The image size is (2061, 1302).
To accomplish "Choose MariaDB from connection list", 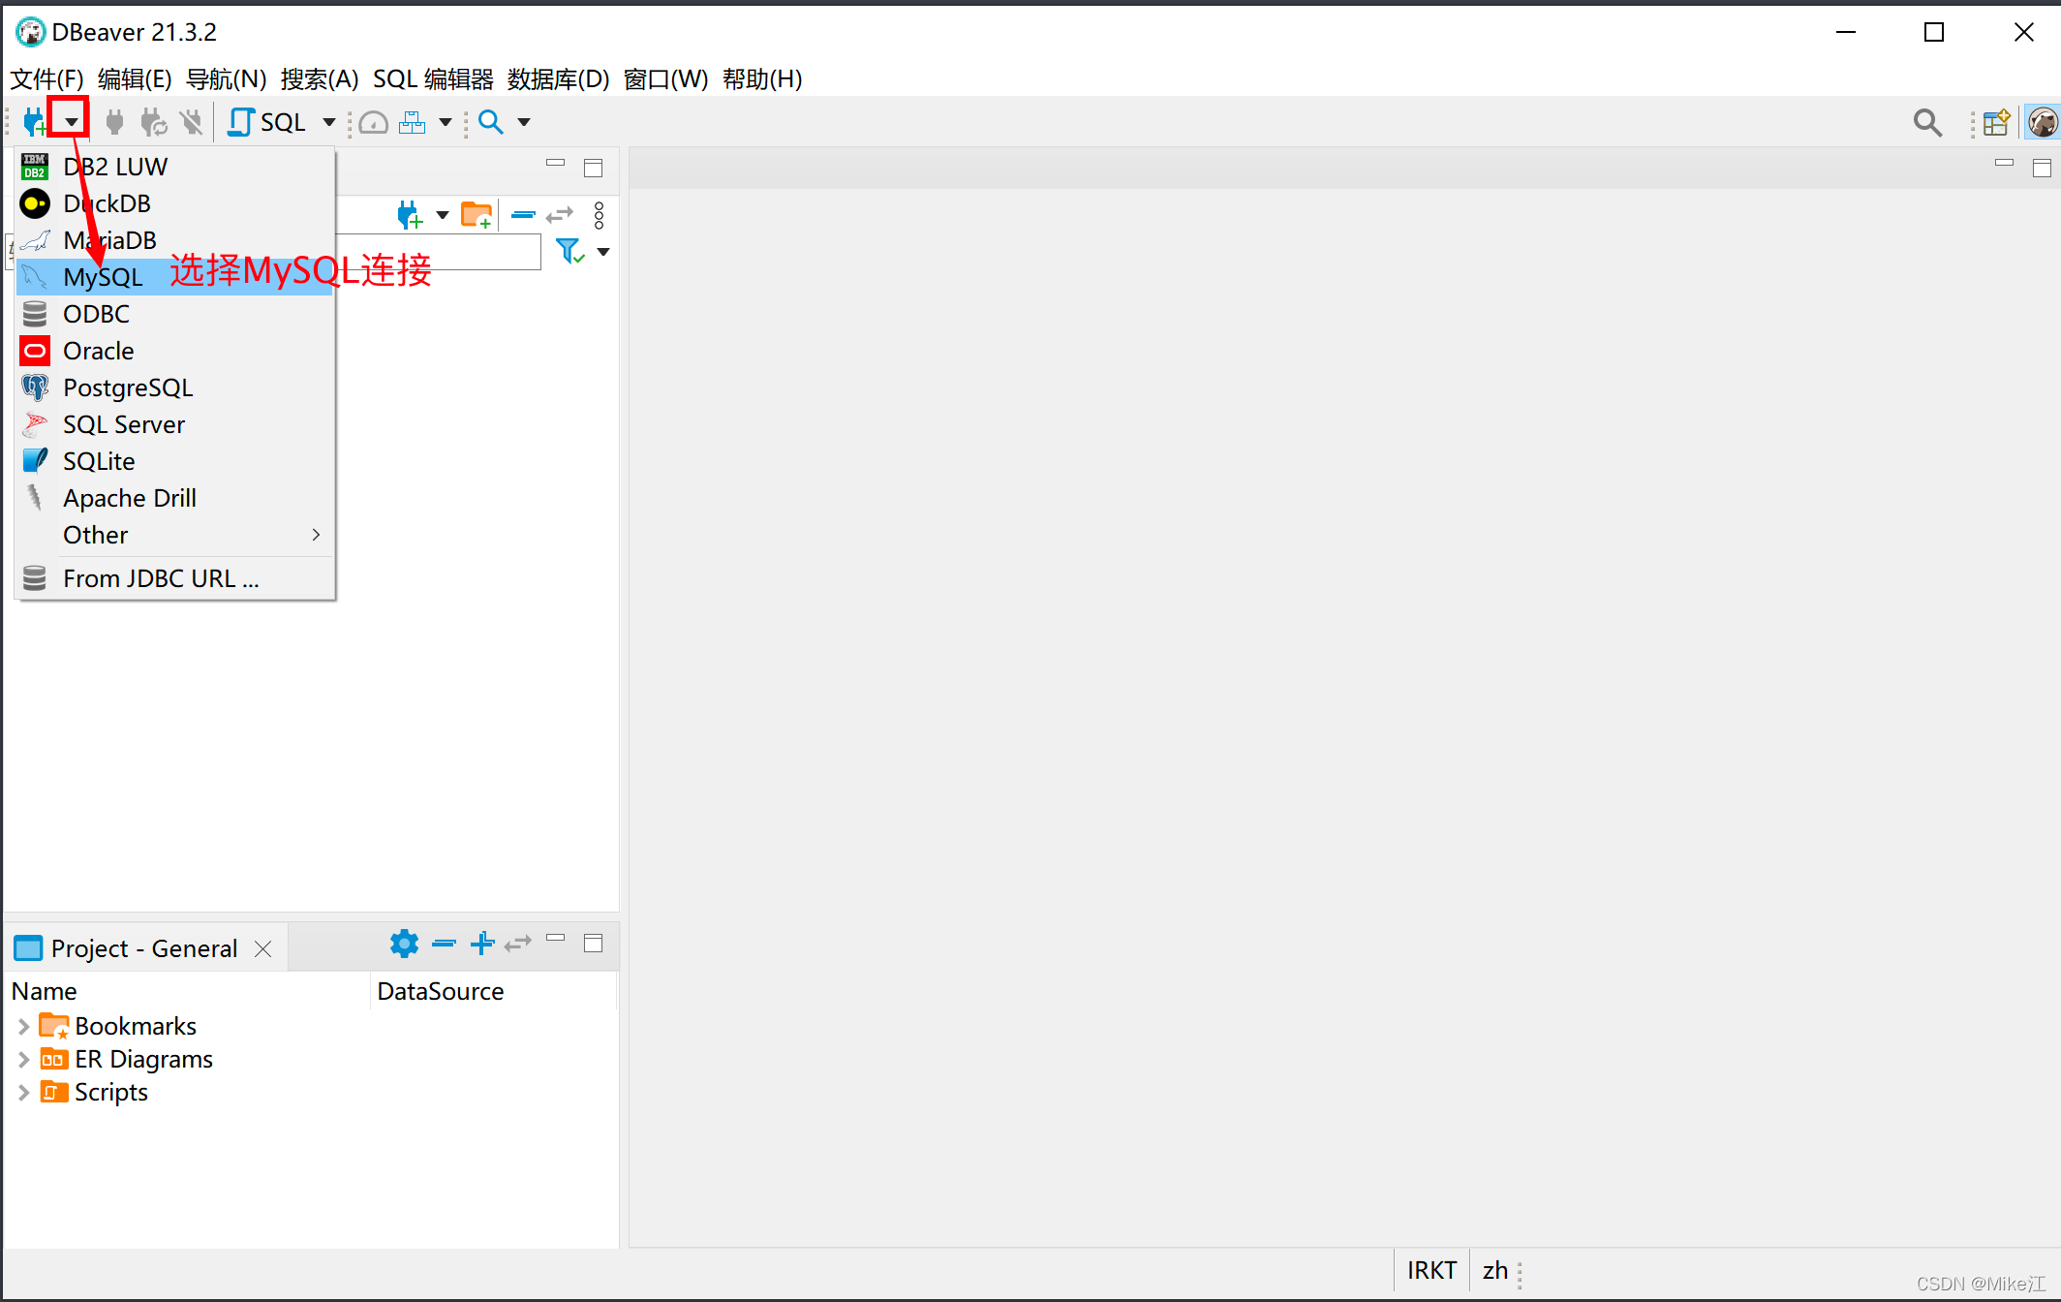I will click(x=174, y=240).
